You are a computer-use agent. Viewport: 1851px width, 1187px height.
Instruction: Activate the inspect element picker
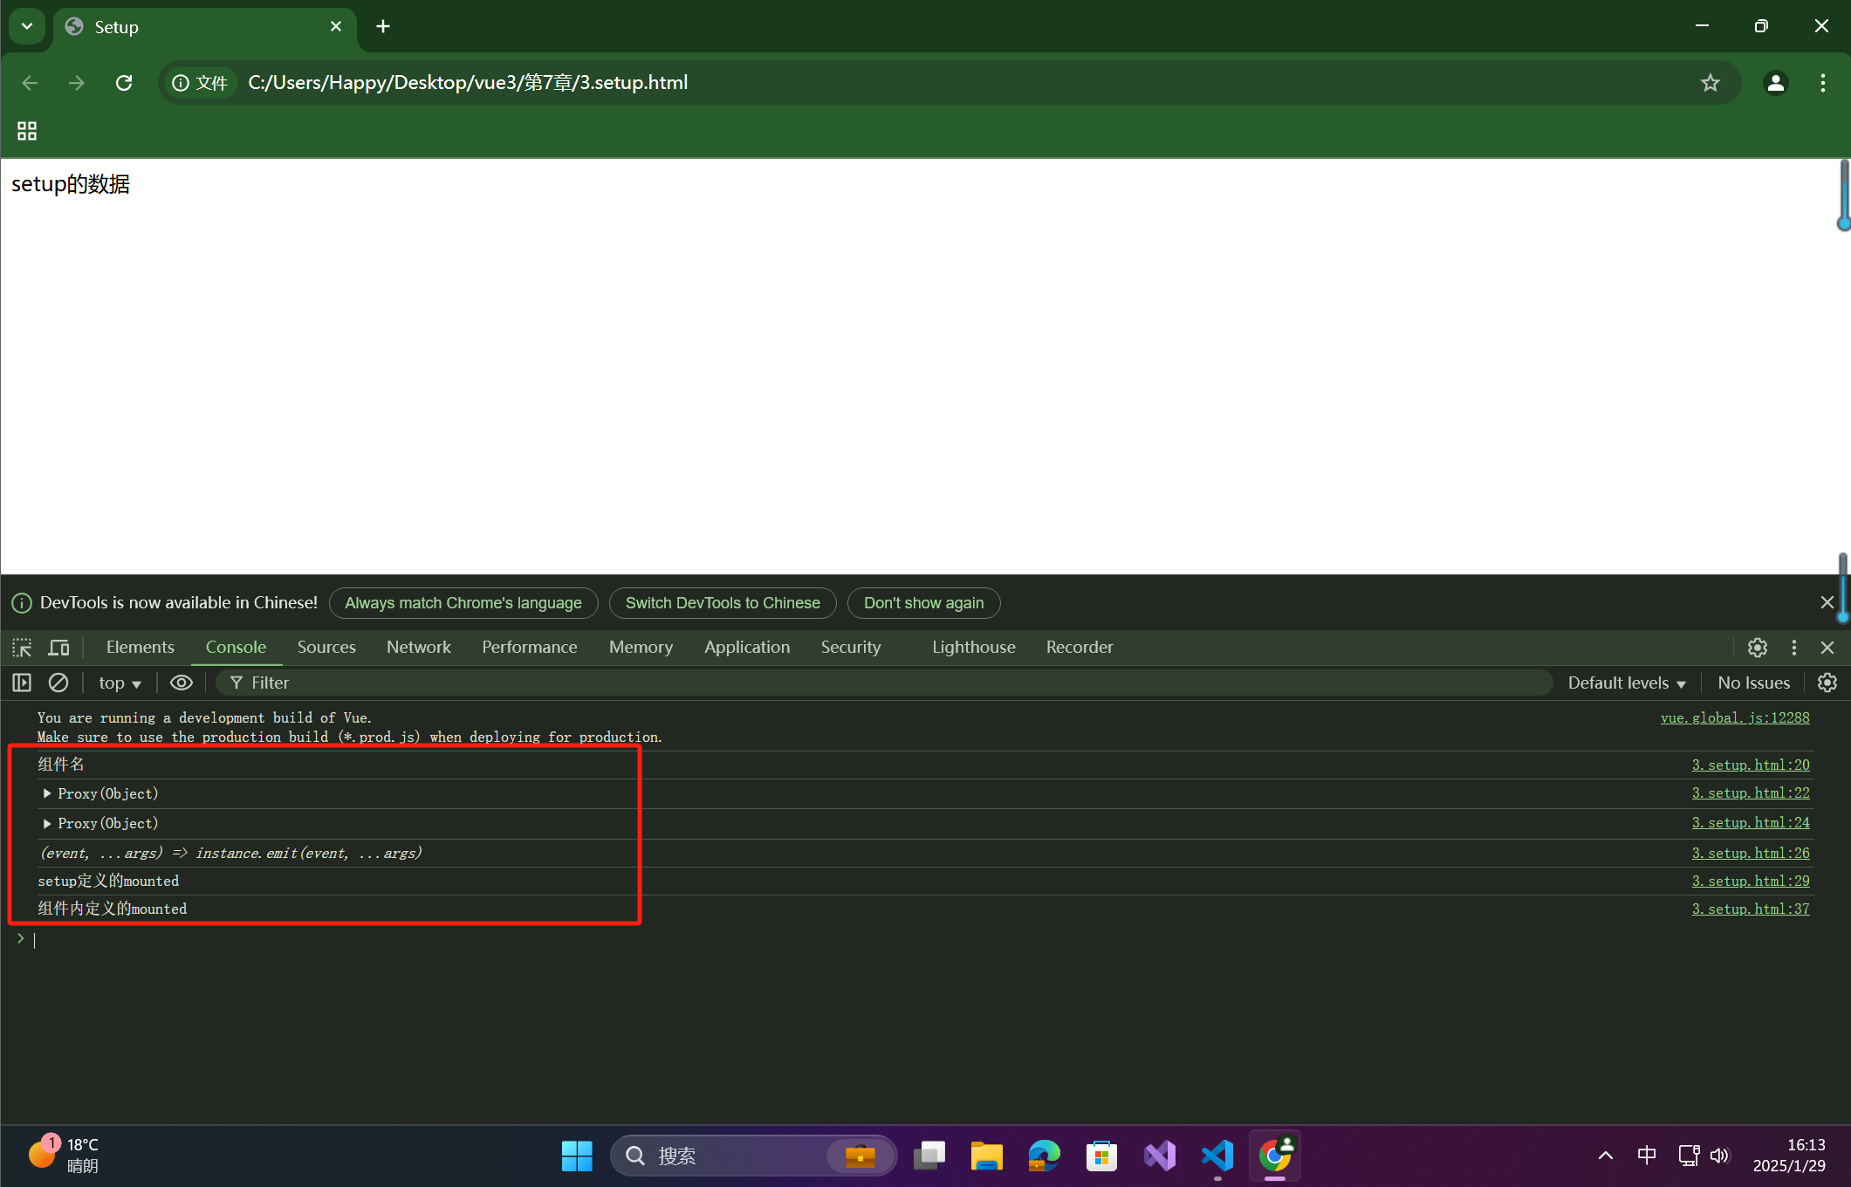click(x=22, y=648)
